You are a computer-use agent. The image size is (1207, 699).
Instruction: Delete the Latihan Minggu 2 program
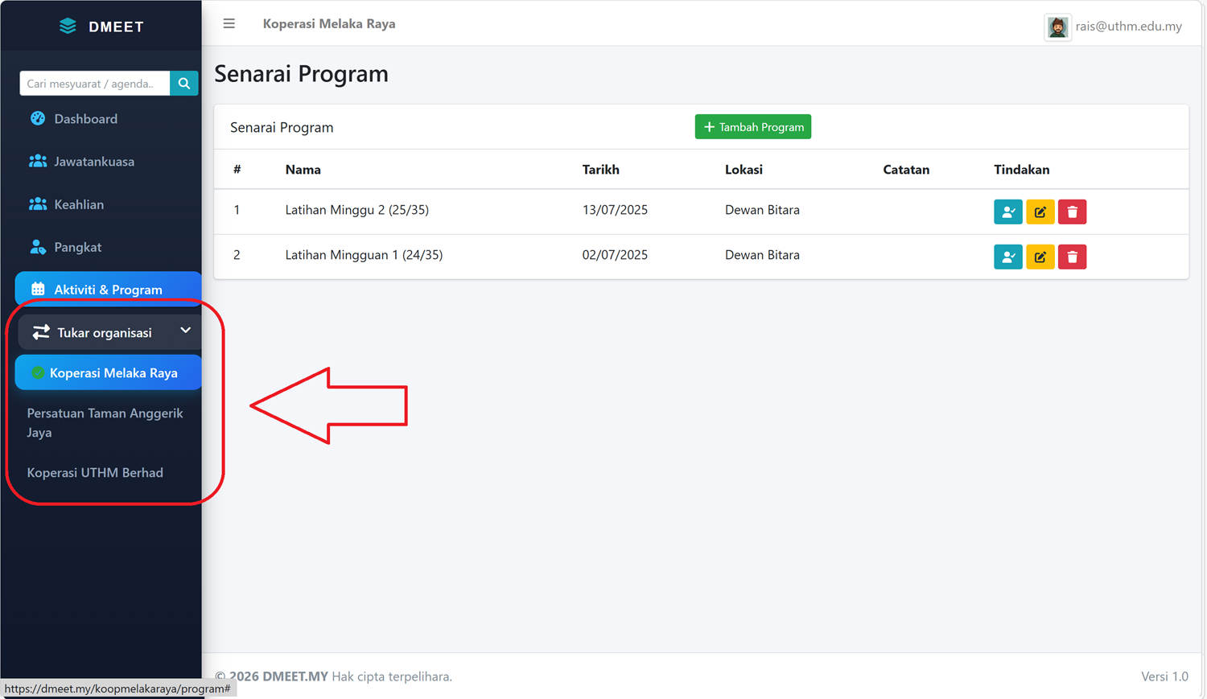(1073, 212)
